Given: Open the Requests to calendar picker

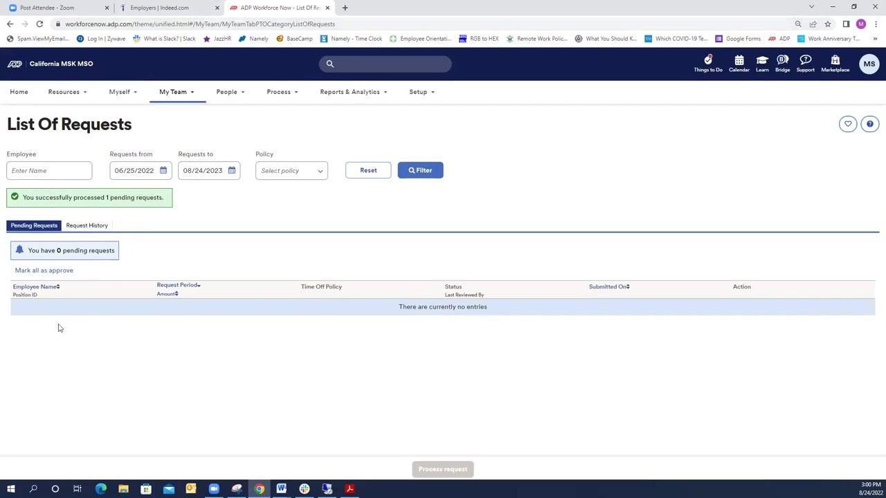Looking at the screenshot, I should pyautogui.click(x=232, y=170).
